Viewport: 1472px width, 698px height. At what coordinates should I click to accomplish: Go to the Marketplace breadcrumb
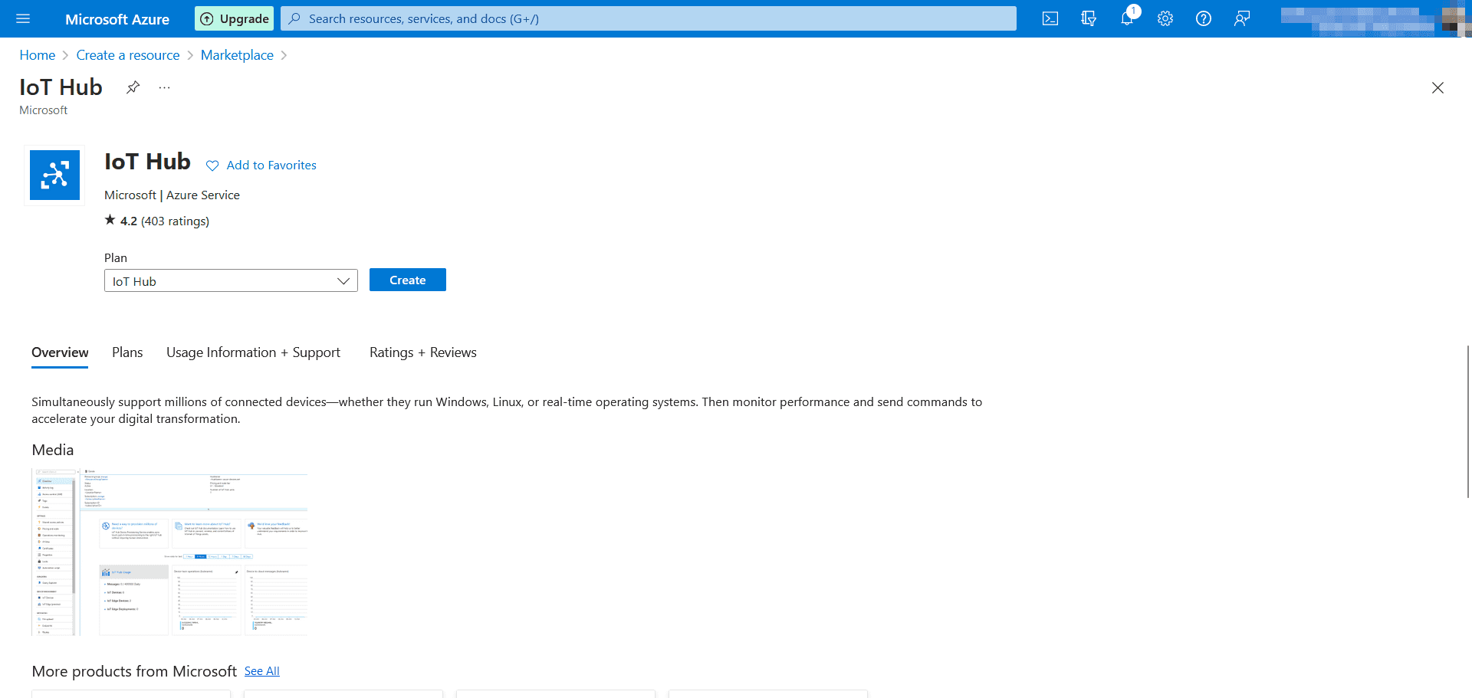tap(237, 54)
